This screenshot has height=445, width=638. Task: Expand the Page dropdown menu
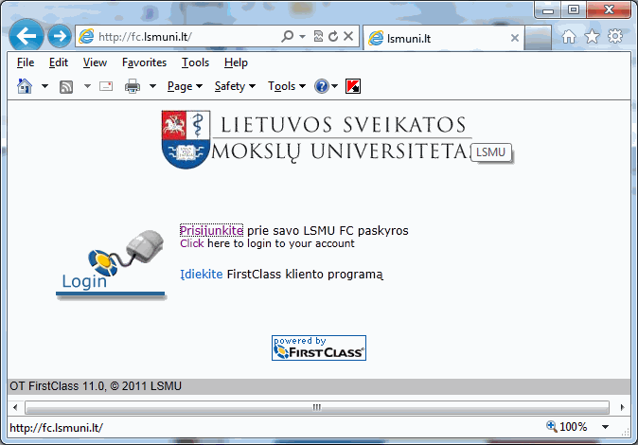coord(185,86)
